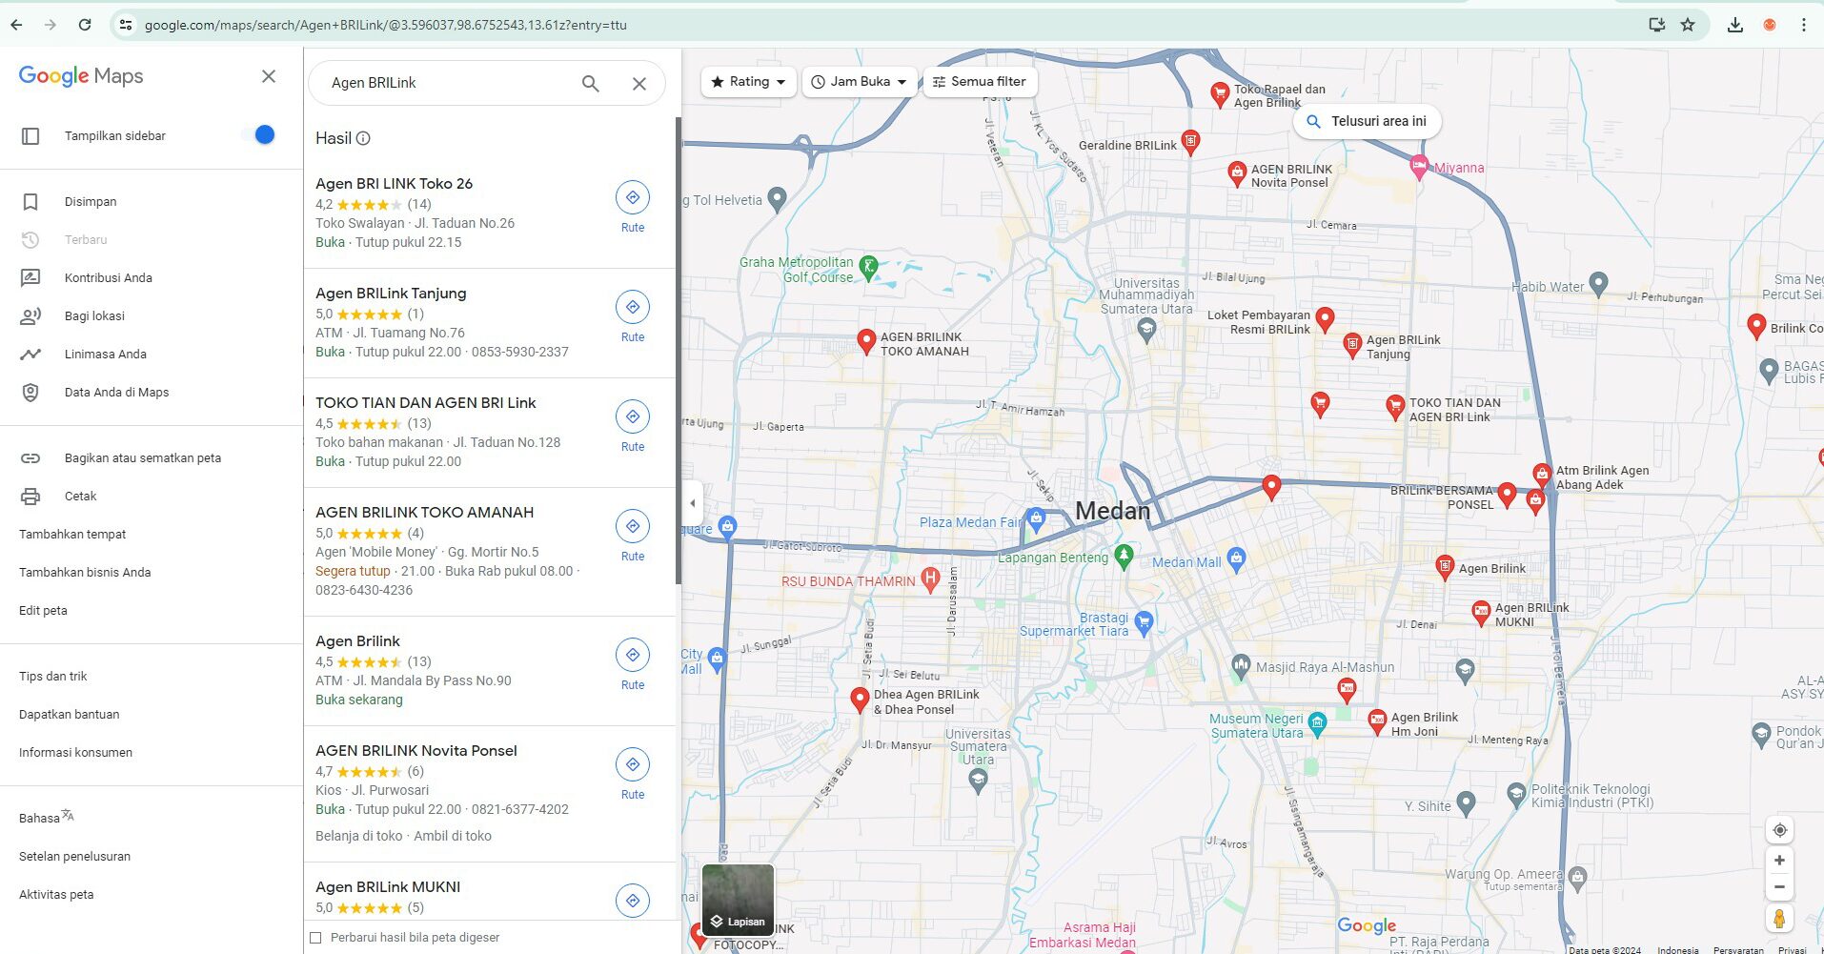Viewport: 1824px width, 954px height.
Task: Click the Miyanna hotel marker
Action: [1419, 167]
